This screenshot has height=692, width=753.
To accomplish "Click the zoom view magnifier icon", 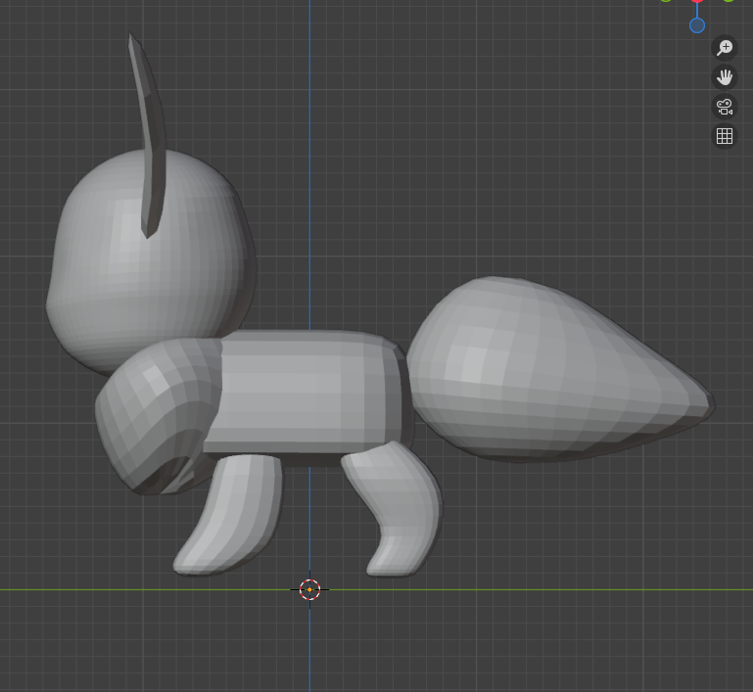I will point(725,48).
